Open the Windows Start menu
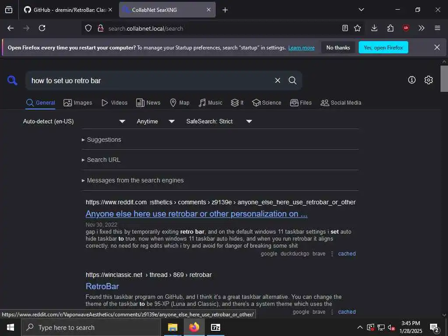This screenshot has height=336, width=448. pos(10,327)
